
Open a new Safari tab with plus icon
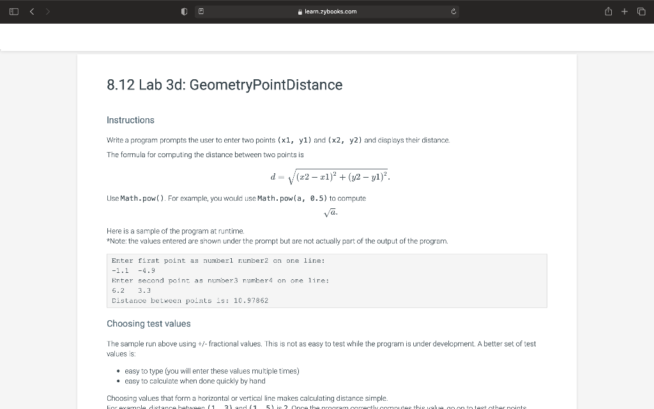[624, 11]
